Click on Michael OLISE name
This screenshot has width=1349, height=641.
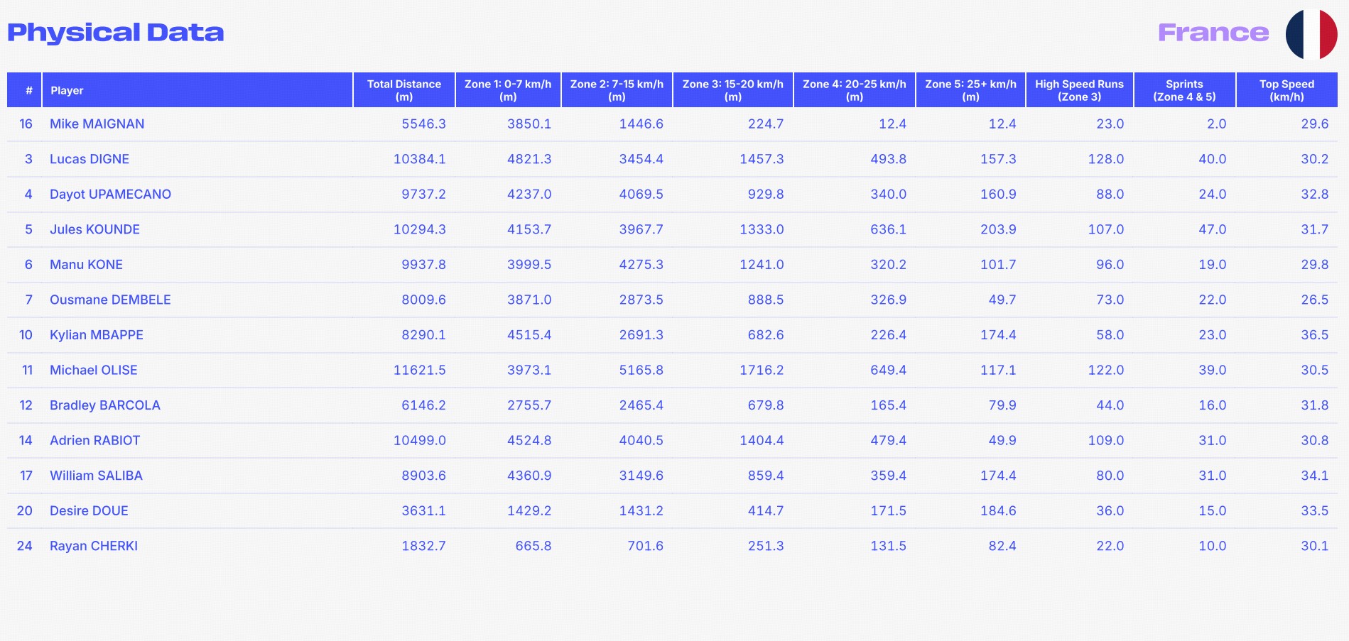pos(94,370)
